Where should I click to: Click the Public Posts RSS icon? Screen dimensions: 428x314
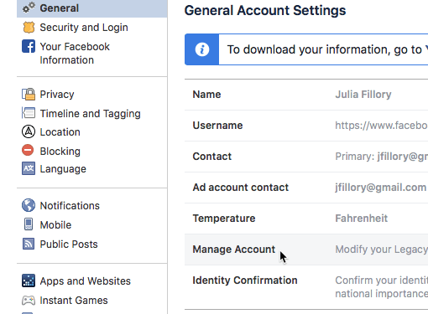pyautogui.click(x=29, y=244)
